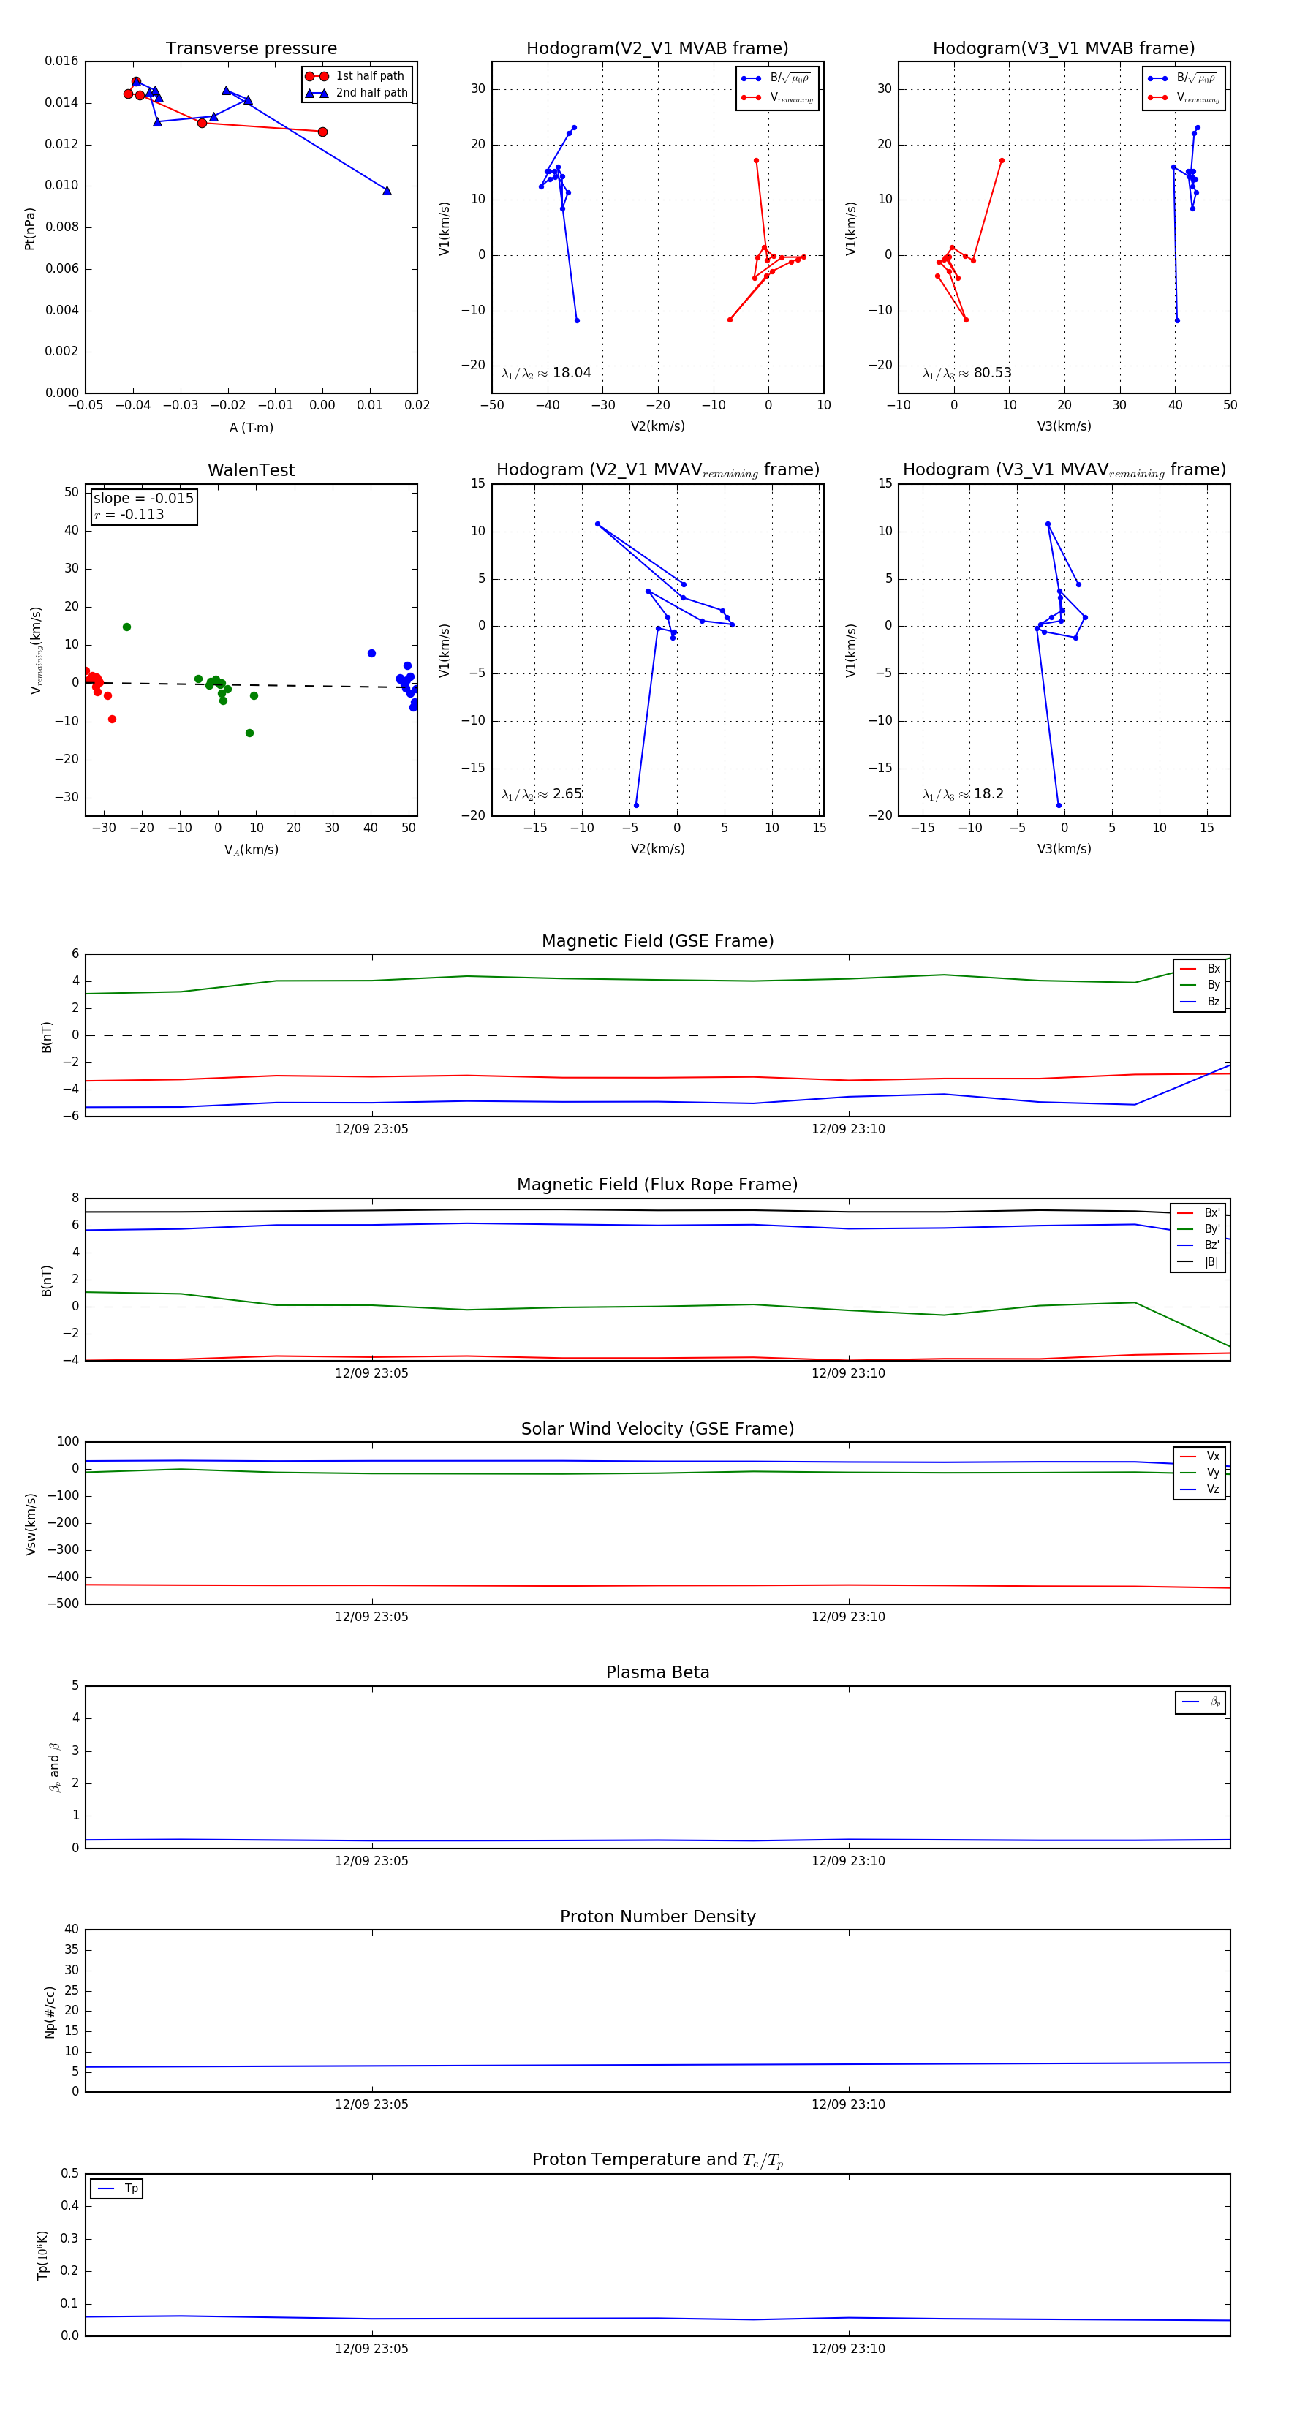Click '12/09 23:05' tick under Plasma Beta plot
This screenshot has height=2413, width=1316.
pos(372,1861)
